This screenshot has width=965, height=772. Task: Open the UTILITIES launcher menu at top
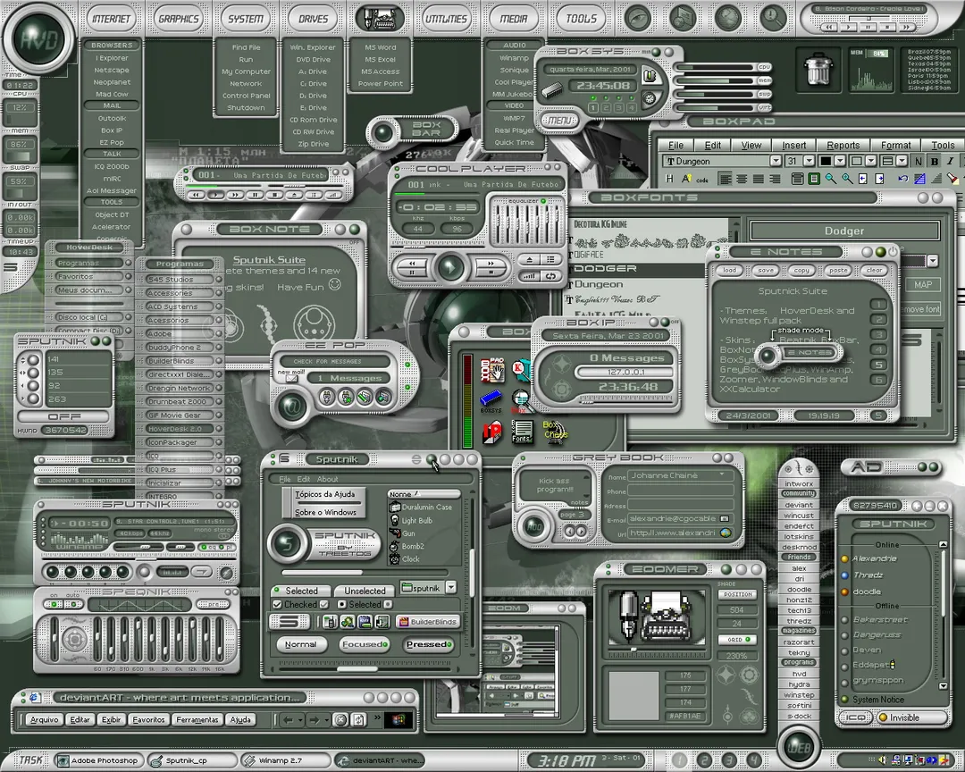click(446, 19)
